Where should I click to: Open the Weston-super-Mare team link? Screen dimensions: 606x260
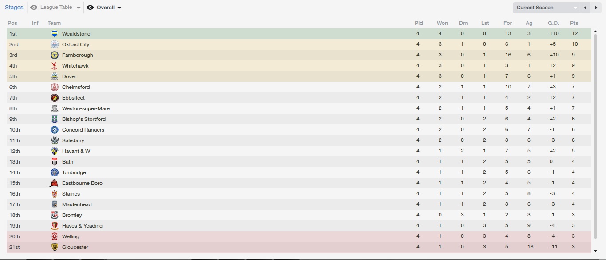point(86,108)
